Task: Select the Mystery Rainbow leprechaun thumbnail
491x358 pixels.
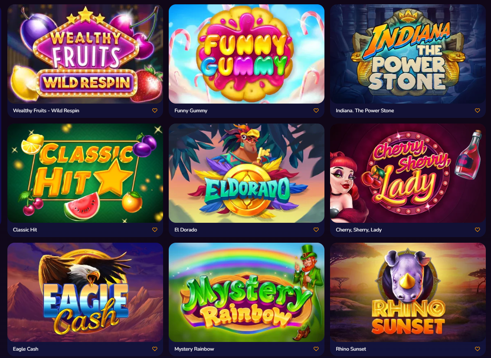Action: pos(246,292)
